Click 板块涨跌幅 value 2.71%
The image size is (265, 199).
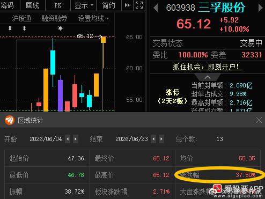click(x=161, y=191)
